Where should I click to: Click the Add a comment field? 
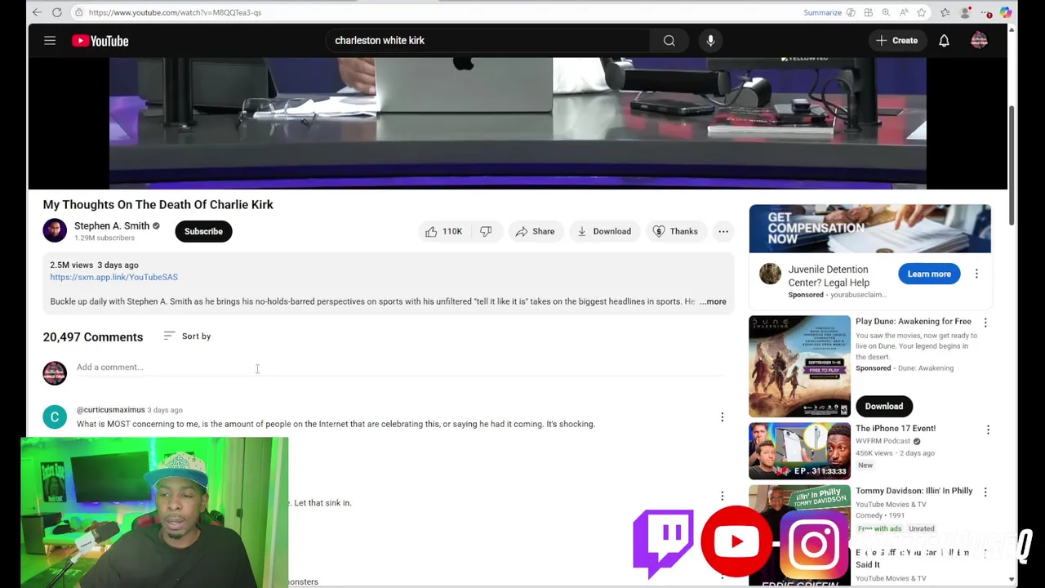[x=400, y=367]
